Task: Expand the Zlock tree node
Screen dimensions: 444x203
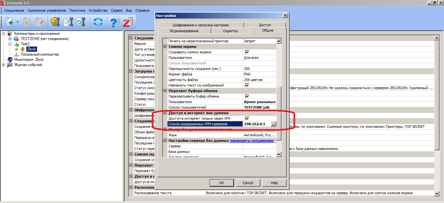Action: (17, 49)
